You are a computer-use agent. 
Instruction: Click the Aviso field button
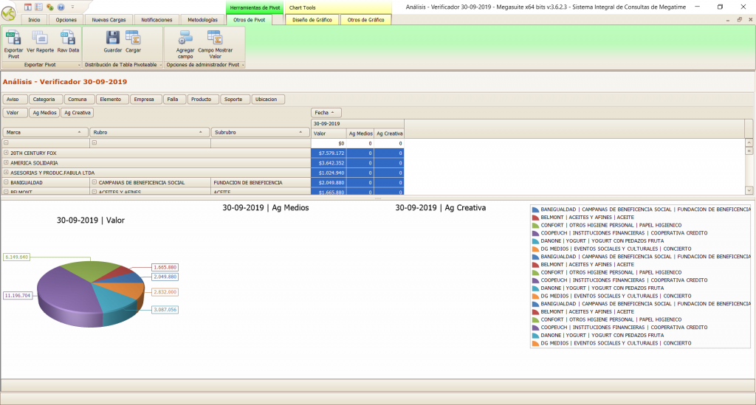[15, 99]
